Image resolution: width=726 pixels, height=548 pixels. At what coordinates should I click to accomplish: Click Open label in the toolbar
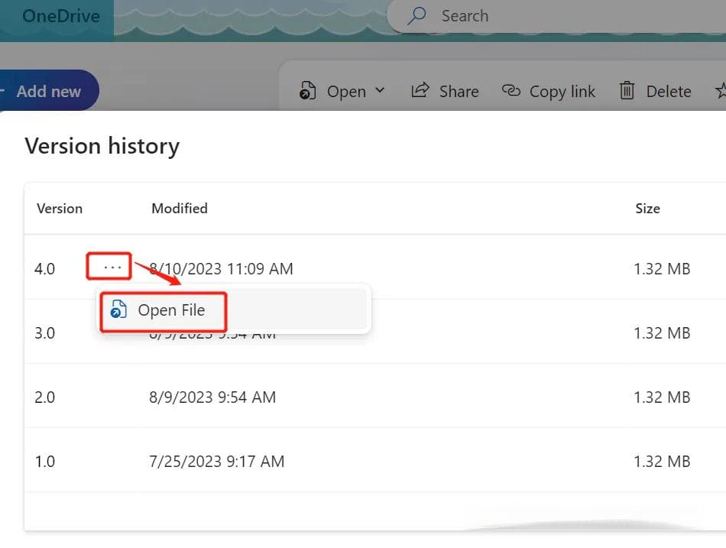click(346, 91)
